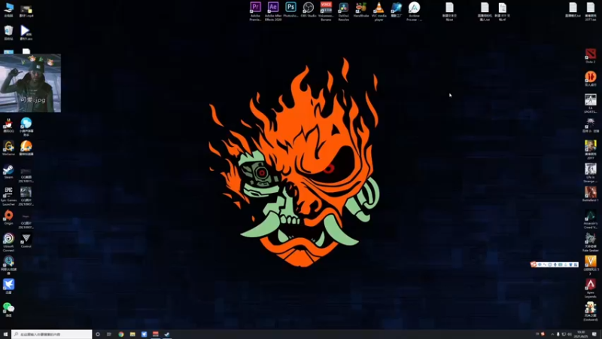
Task: Open the Apex Legends shortcut
Action: (591, 289)
